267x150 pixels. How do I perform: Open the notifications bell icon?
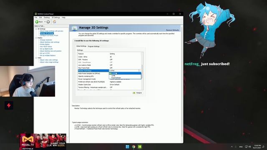(x=263, y=147)
